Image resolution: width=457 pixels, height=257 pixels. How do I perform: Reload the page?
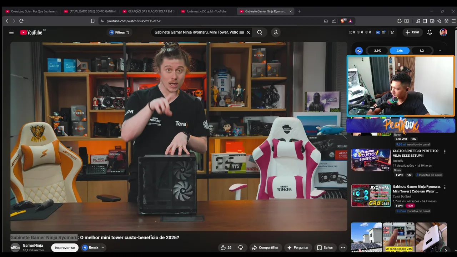pyautogui.click(x=21, y=21)
